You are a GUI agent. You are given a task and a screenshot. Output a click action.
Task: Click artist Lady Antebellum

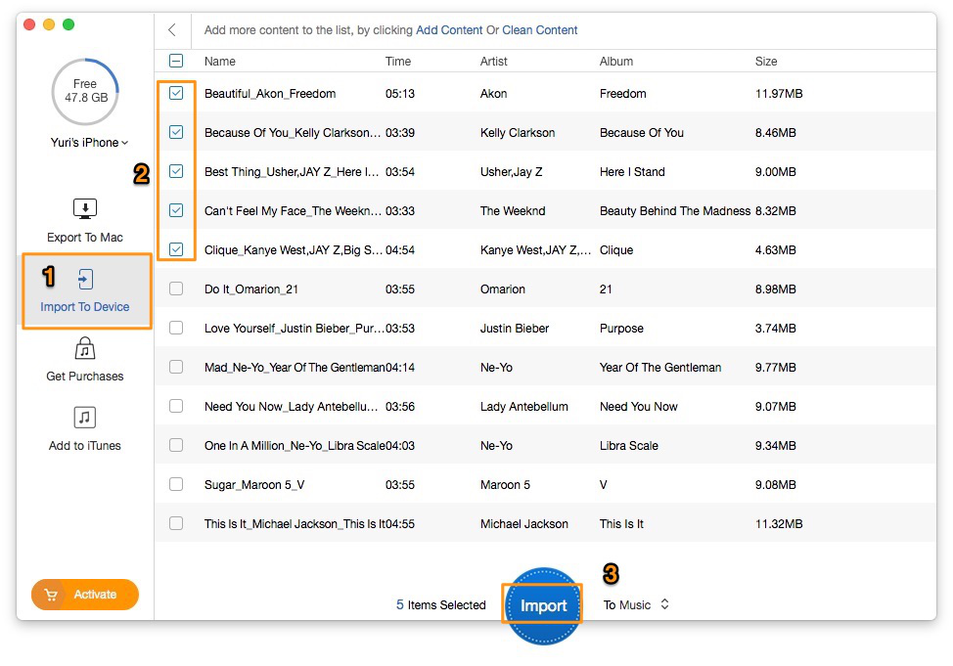(x=523, y=407)
